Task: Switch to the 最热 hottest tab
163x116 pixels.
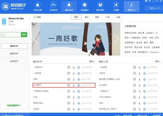Action: 86,17
